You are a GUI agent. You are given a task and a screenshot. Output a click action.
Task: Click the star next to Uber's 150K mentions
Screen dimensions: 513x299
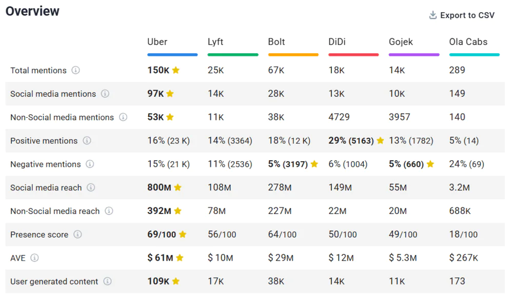[x=176, y=70]
